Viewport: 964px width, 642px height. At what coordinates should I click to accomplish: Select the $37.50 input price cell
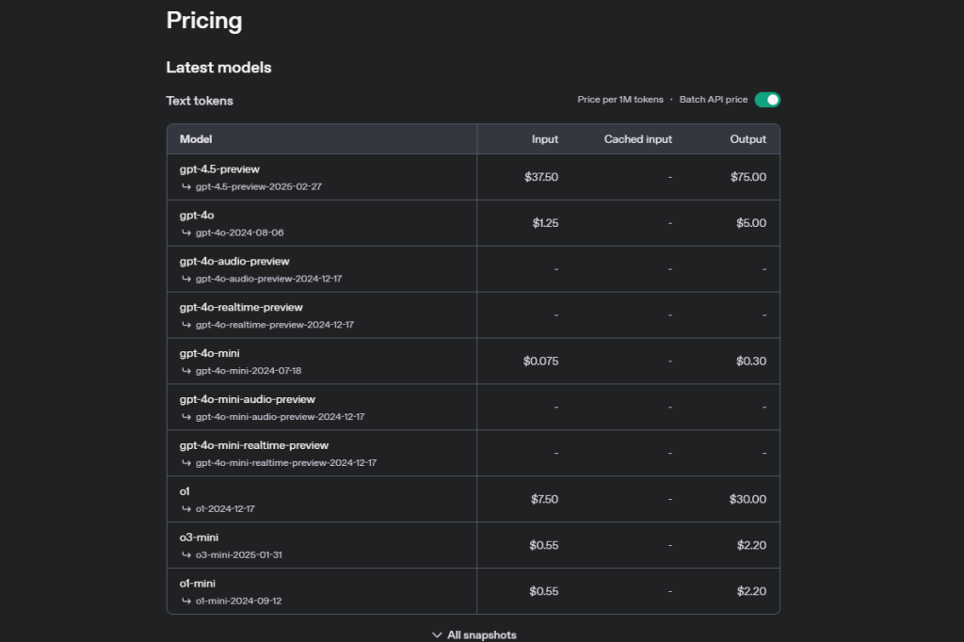[545, 177]
